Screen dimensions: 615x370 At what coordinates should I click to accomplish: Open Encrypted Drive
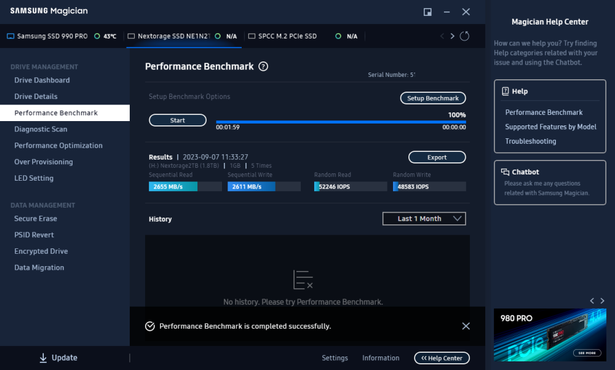tap(41, 251)
